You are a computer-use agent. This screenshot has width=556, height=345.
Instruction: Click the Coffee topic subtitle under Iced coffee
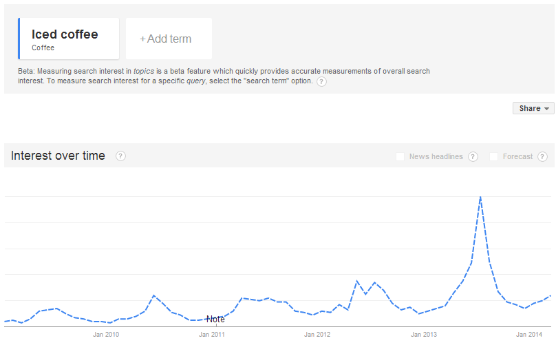point(43,48)
